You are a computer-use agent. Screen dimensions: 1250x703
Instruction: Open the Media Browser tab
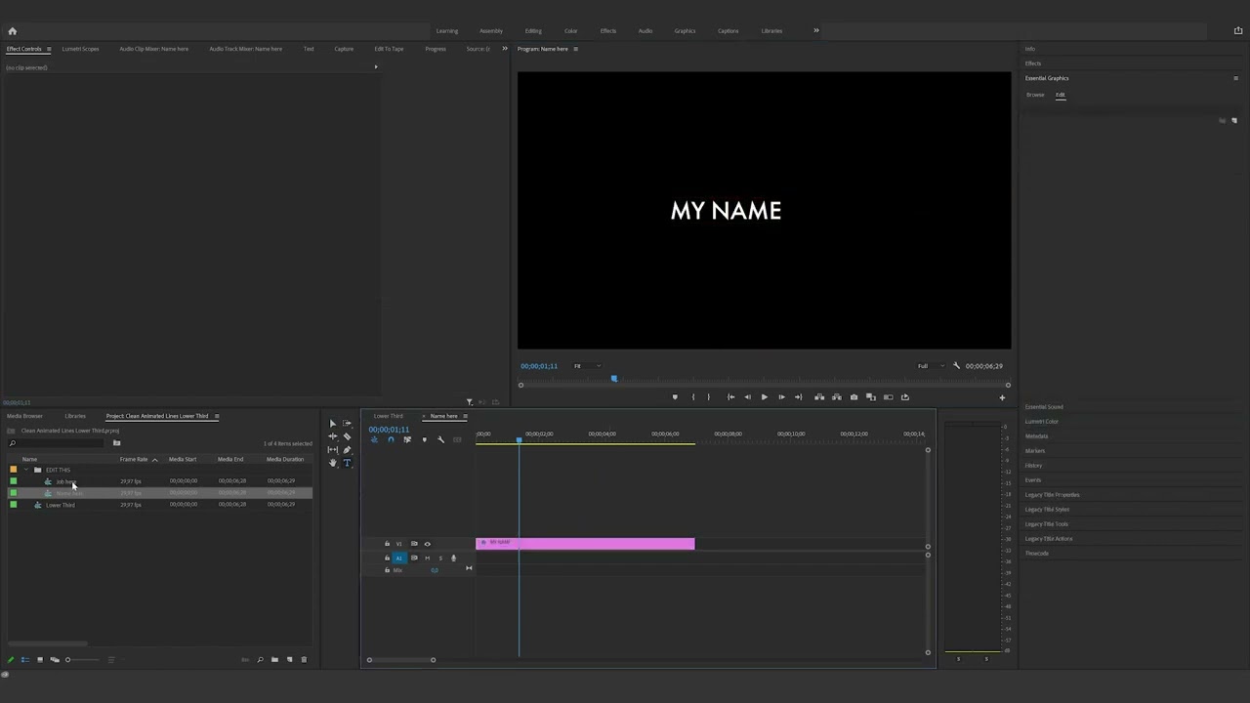tap(25, 416)
